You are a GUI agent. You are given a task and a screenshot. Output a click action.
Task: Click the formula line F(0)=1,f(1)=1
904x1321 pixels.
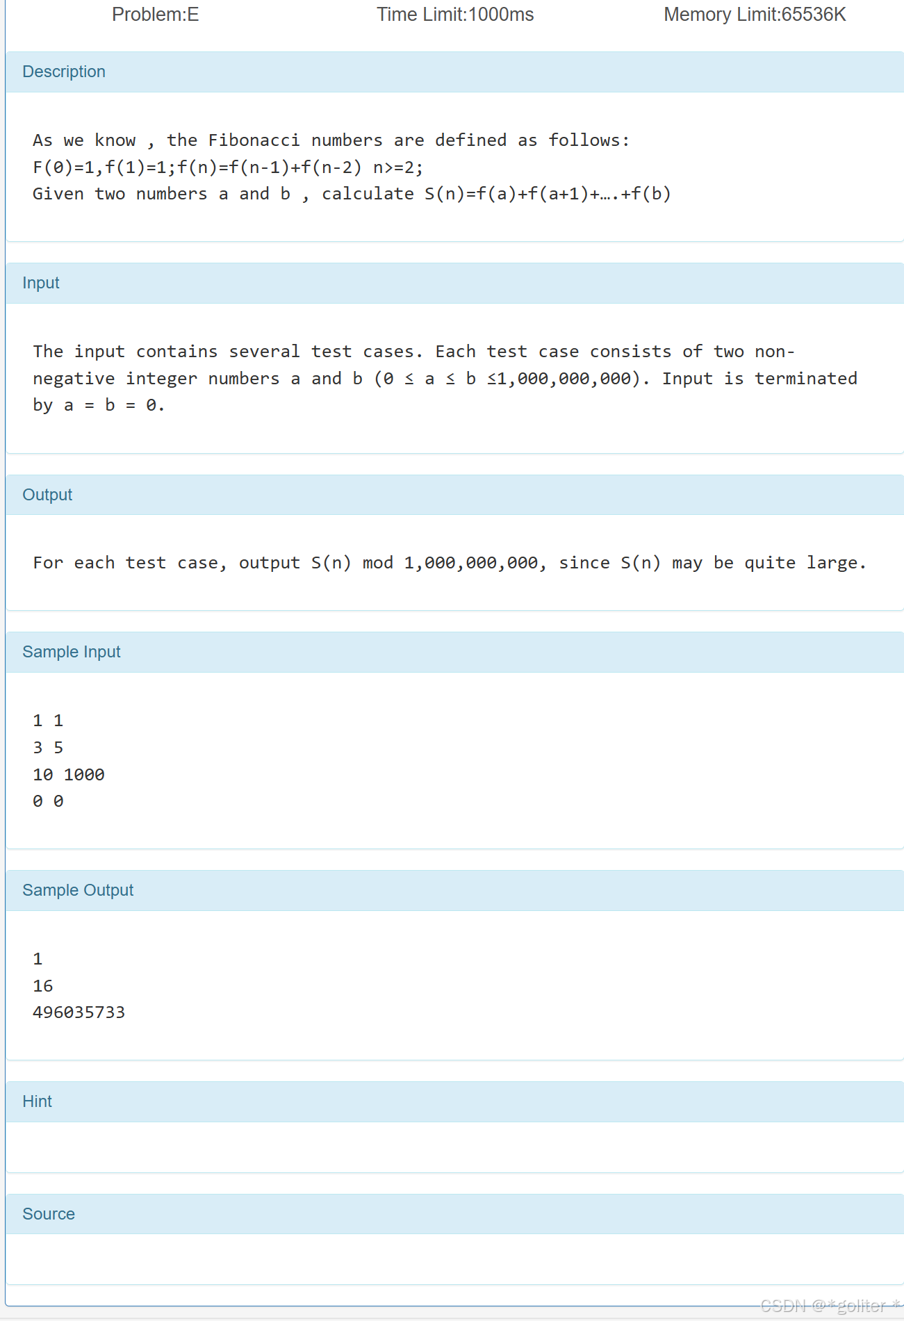point(228,167)
